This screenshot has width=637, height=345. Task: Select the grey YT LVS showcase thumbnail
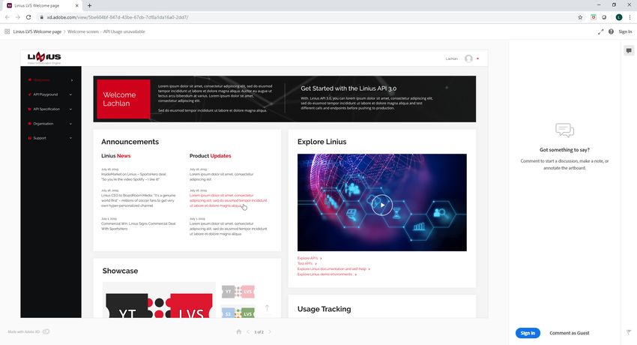[x=238, y=292]
